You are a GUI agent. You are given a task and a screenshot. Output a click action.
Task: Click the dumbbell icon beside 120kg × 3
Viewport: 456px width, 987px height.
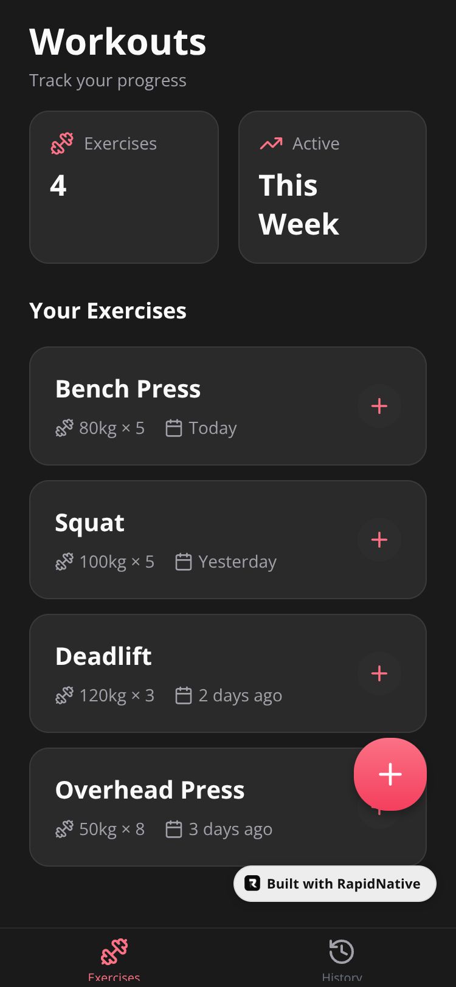64,695
